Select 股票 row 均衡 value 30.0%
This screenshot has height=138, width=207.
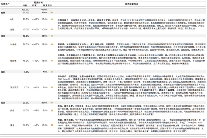[26, 12]
